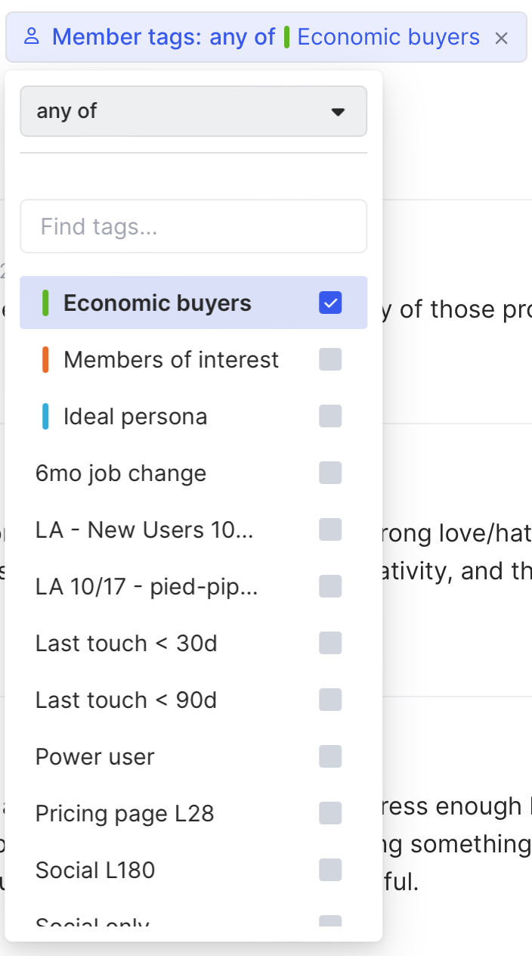
Task: Choose the LA 10/17 pied-pip tag
Action: (x=147, y=586)
